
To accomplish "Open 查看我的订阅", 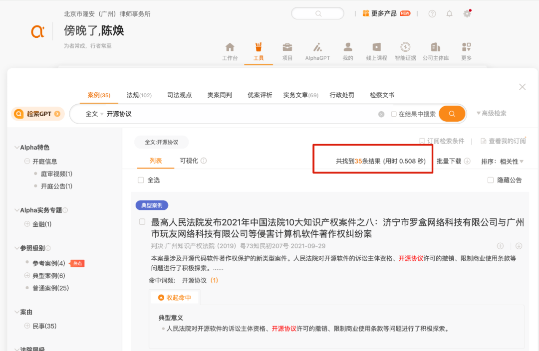I will click(503, 141).
